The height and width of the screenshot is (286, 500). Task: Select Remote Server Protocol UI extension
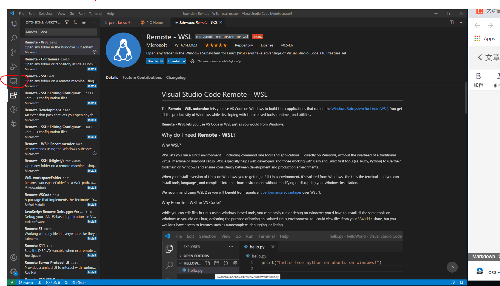coord(60,267)
